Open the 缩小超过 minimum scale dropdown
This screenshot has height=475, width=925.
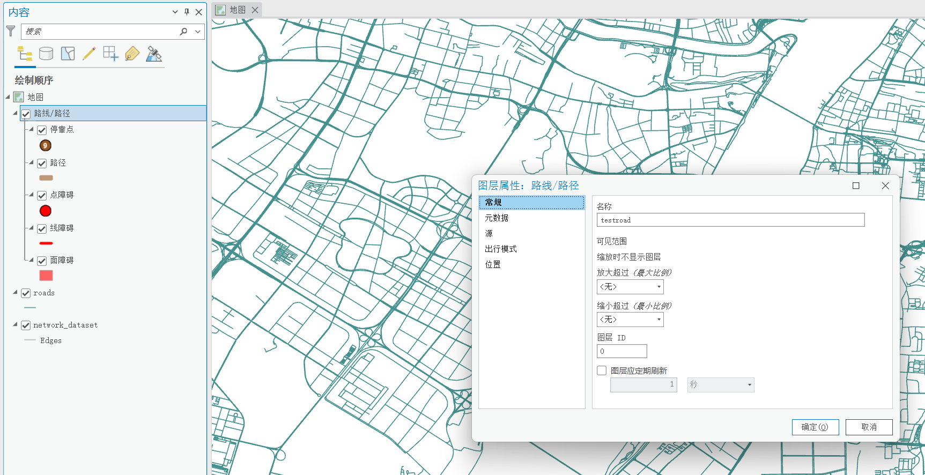click(x=659, y=320)
